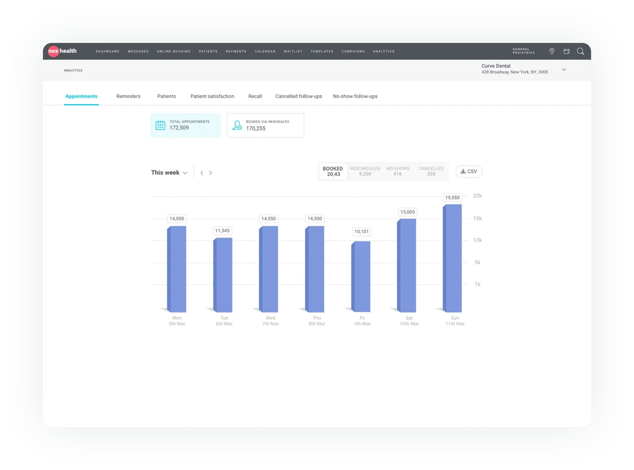Screen dimensions: 634x470
Task: Select the Booked segment filter
Action: [333, 171]
